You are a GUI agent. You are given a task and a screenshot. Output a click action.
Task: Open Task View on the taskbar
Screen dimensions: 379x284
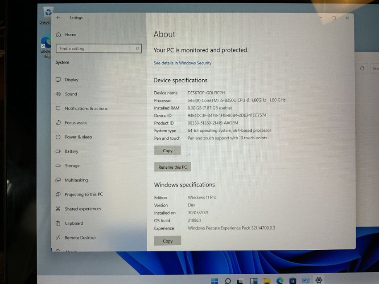tap(240, 280)
